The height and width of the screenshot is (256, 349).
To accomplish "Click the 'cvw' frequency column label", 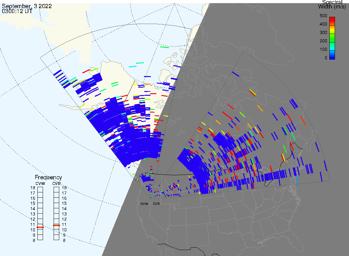I will tap(40, 183).
